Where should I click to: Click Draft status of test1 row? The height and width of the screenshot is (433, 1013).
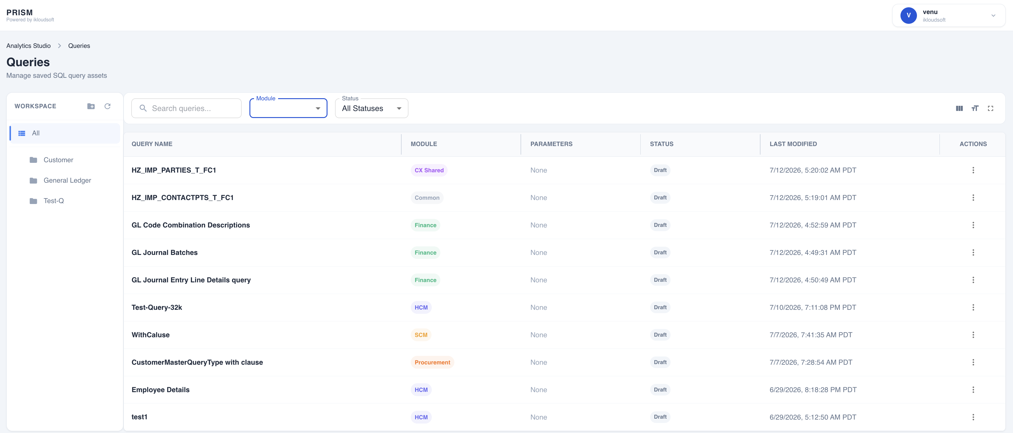[660, 417]
